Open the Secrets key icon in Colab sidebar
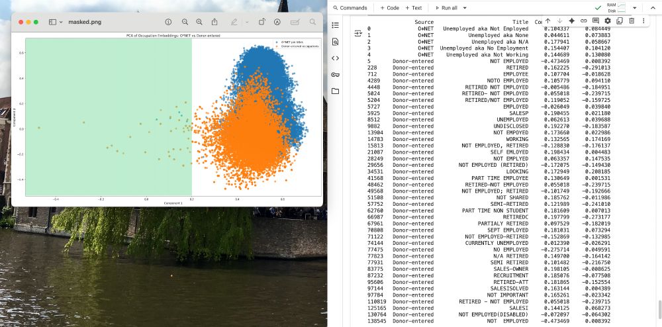This screenshot has height=327, width=662. [x=335, y=75]
